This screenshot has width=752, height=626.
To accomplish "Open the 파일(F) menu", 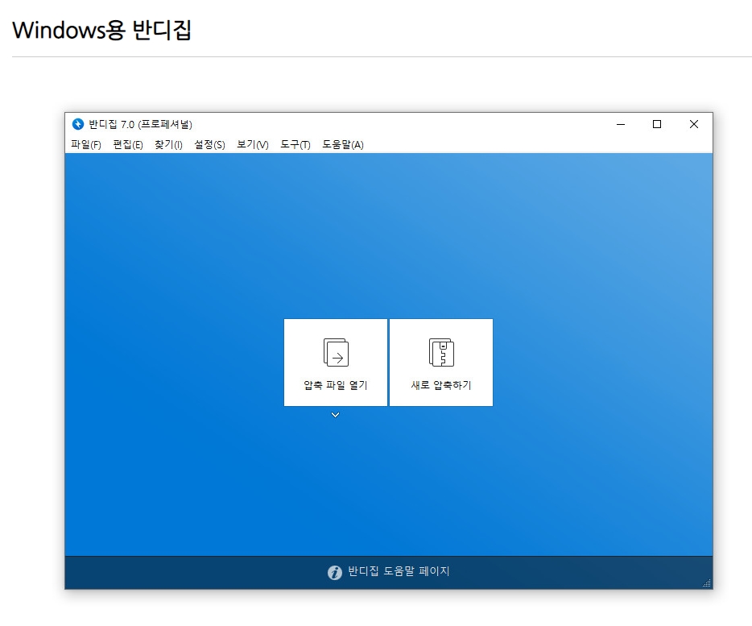I will [86, 144].
